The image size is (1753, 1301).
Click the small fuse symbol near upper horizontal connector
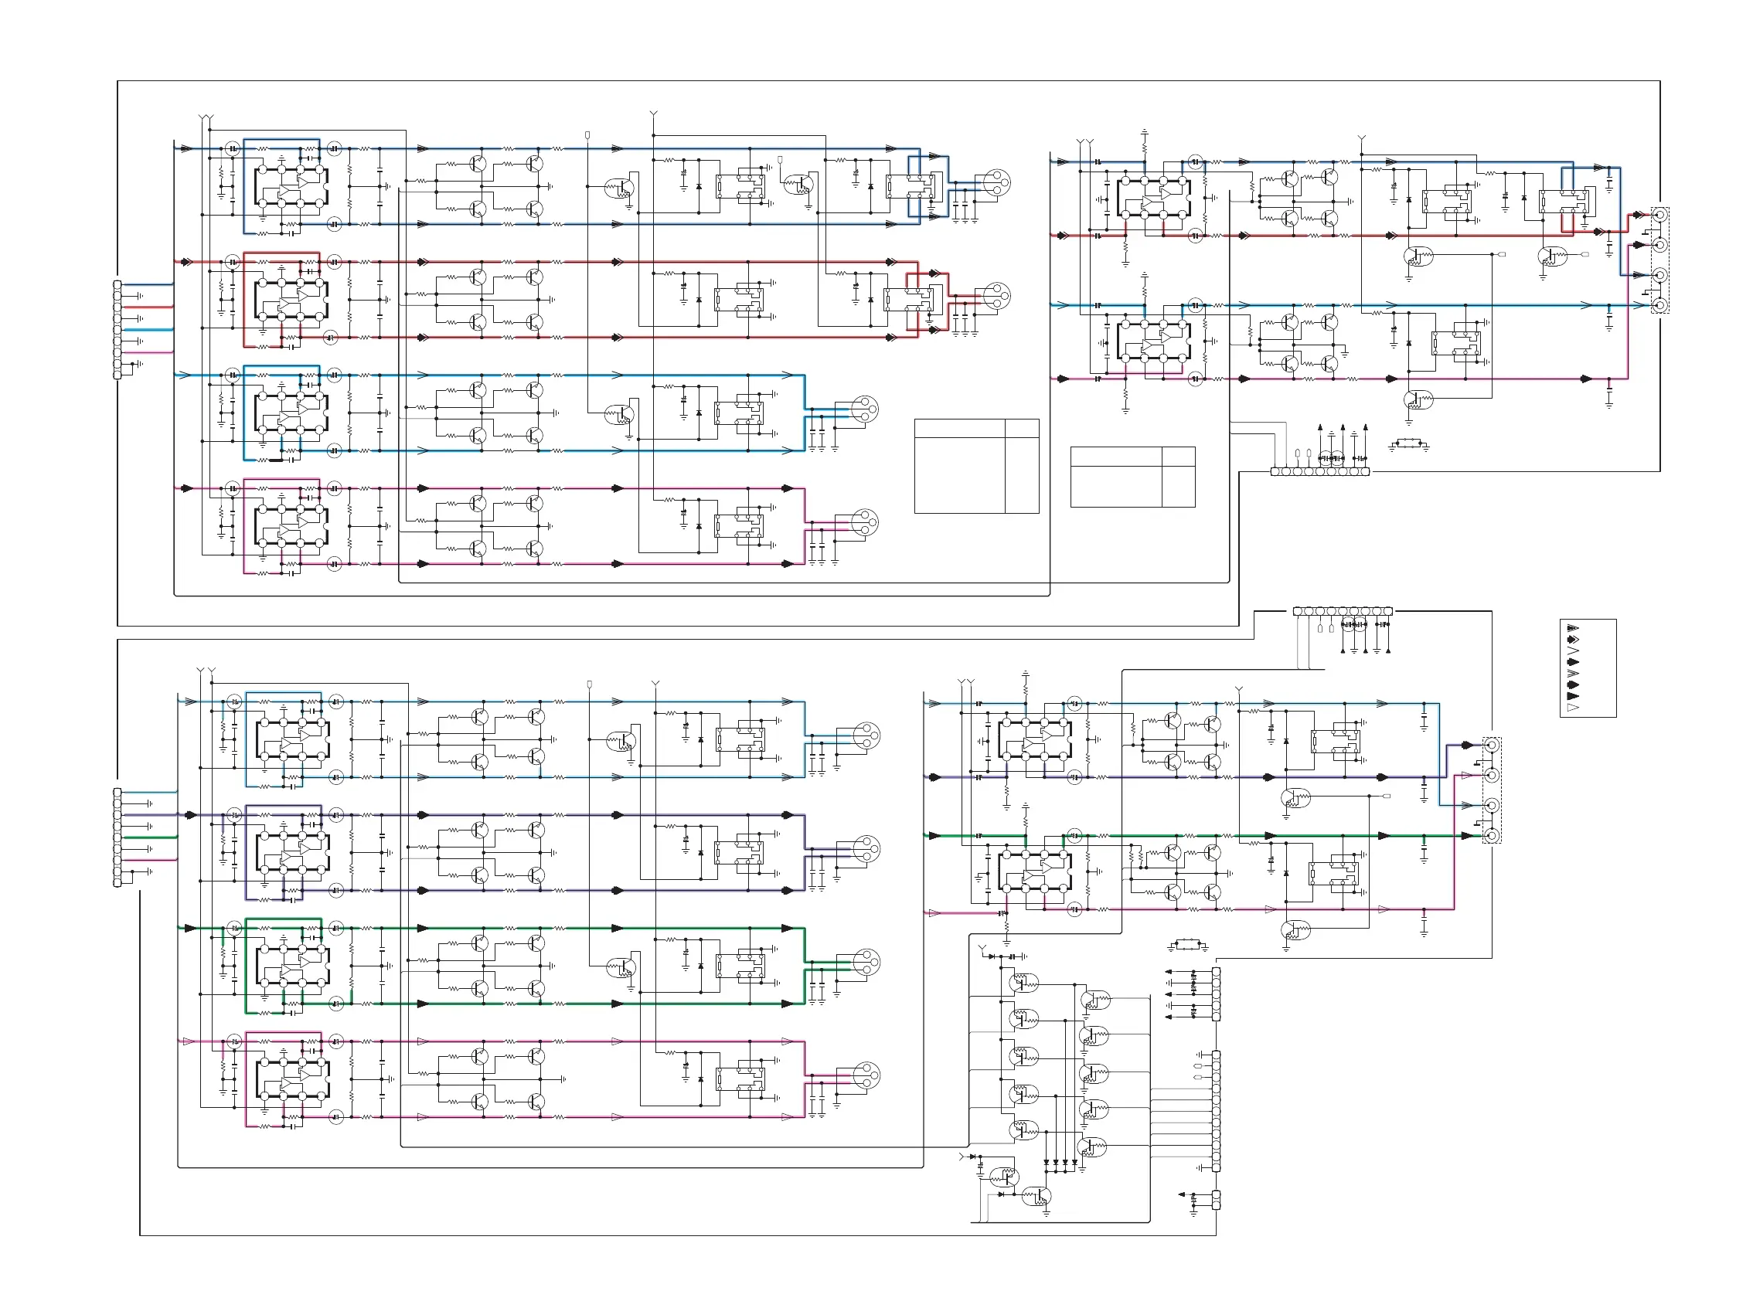point(1409,444)
